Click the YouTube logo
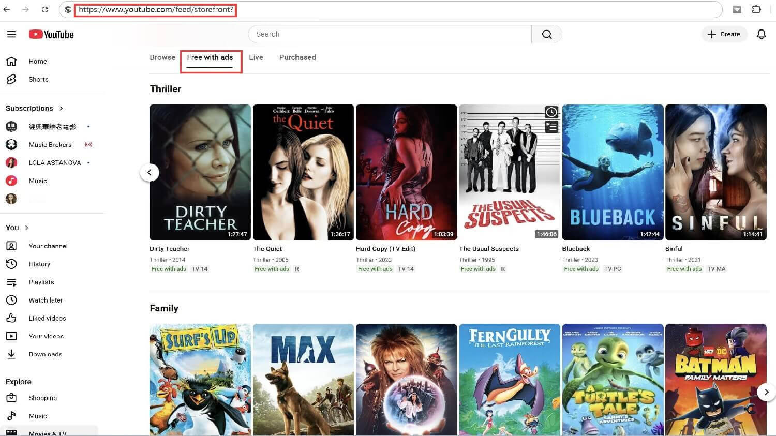The width and height of the screenshot is (776, 436). click(51, 34)
